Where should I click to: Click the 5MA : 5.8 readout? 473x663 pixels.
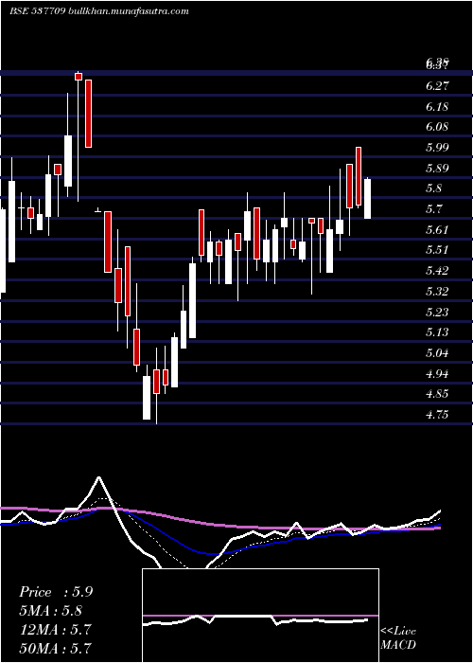[51, 611]
